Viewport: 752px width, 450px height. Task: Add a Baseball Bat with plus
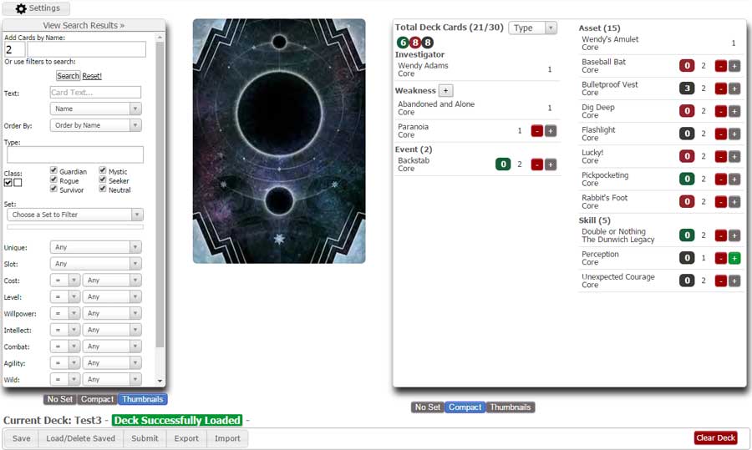coord(734,66)
